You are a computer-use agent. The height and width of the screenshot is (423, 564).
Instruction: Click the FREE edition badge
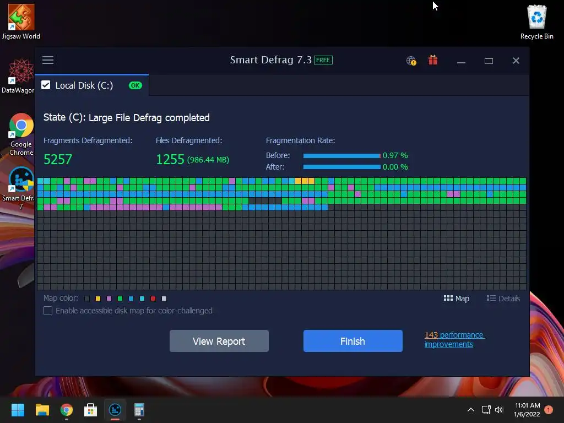pos(323,60)
